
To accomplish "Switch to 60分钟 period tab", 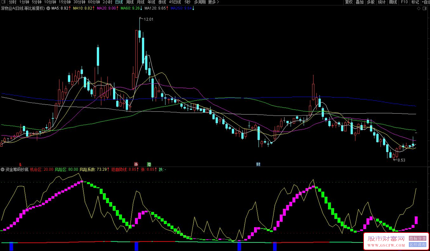I will click(94, 2).
